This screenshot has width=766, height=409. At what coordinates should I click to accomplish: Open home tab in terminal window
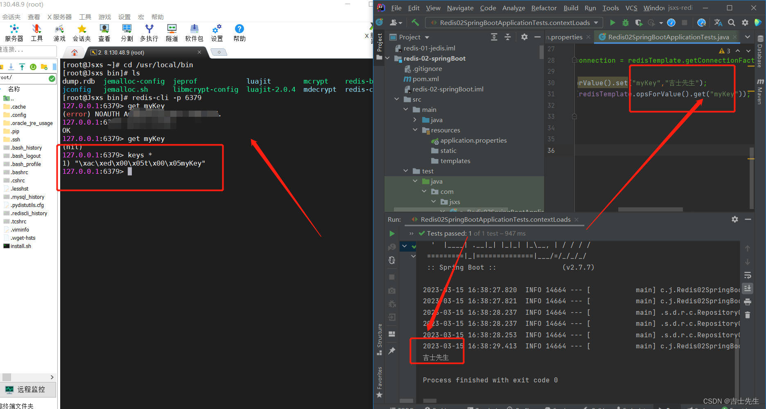(x=74, y=52)
